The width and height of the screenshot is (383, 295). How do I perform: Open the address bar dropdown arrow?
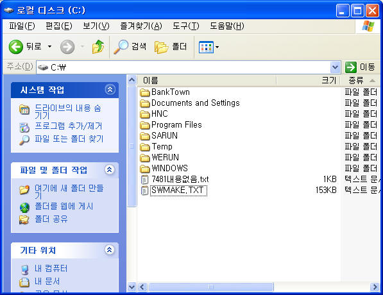(x=335, y=67)
